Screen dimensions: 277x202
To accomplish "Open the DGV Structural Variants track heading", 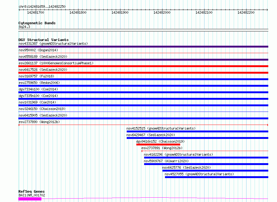I will (43, 40).
